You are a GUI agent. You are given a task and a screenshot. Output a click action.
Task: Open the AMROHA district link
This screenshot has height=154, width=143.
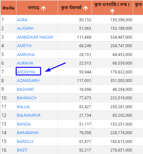(x=26, y=55)
